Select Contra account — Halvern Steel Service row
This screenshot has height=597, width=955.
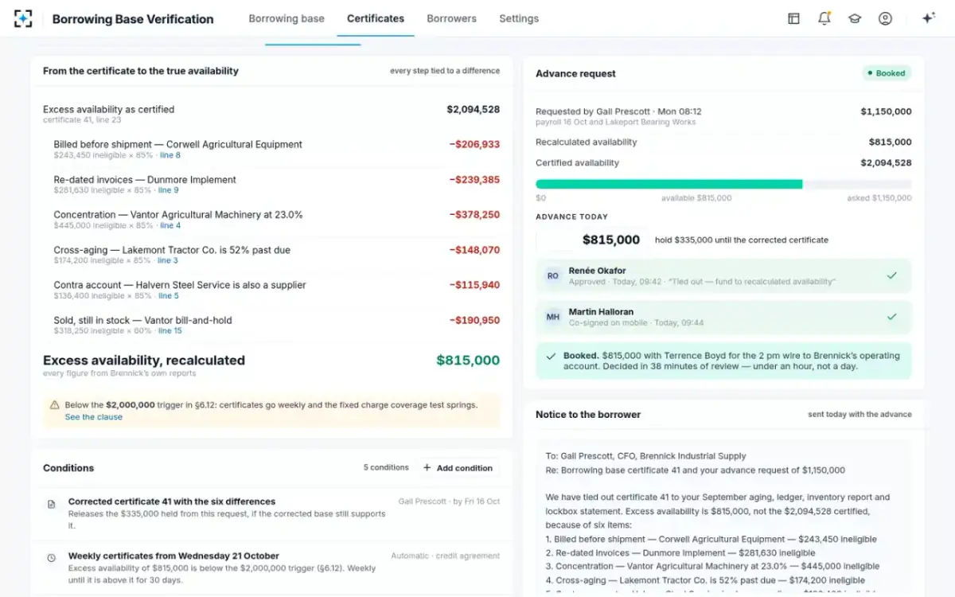coord(271,290)
